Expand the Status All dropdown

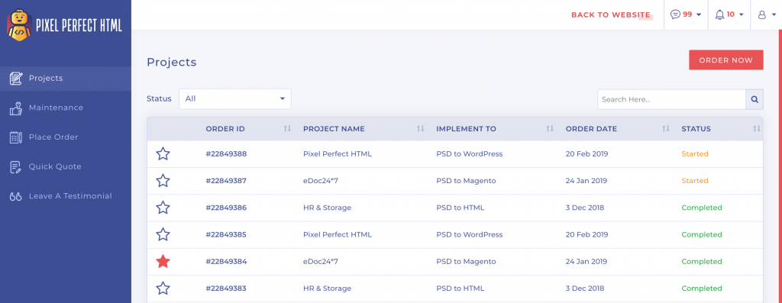point(235,98)
